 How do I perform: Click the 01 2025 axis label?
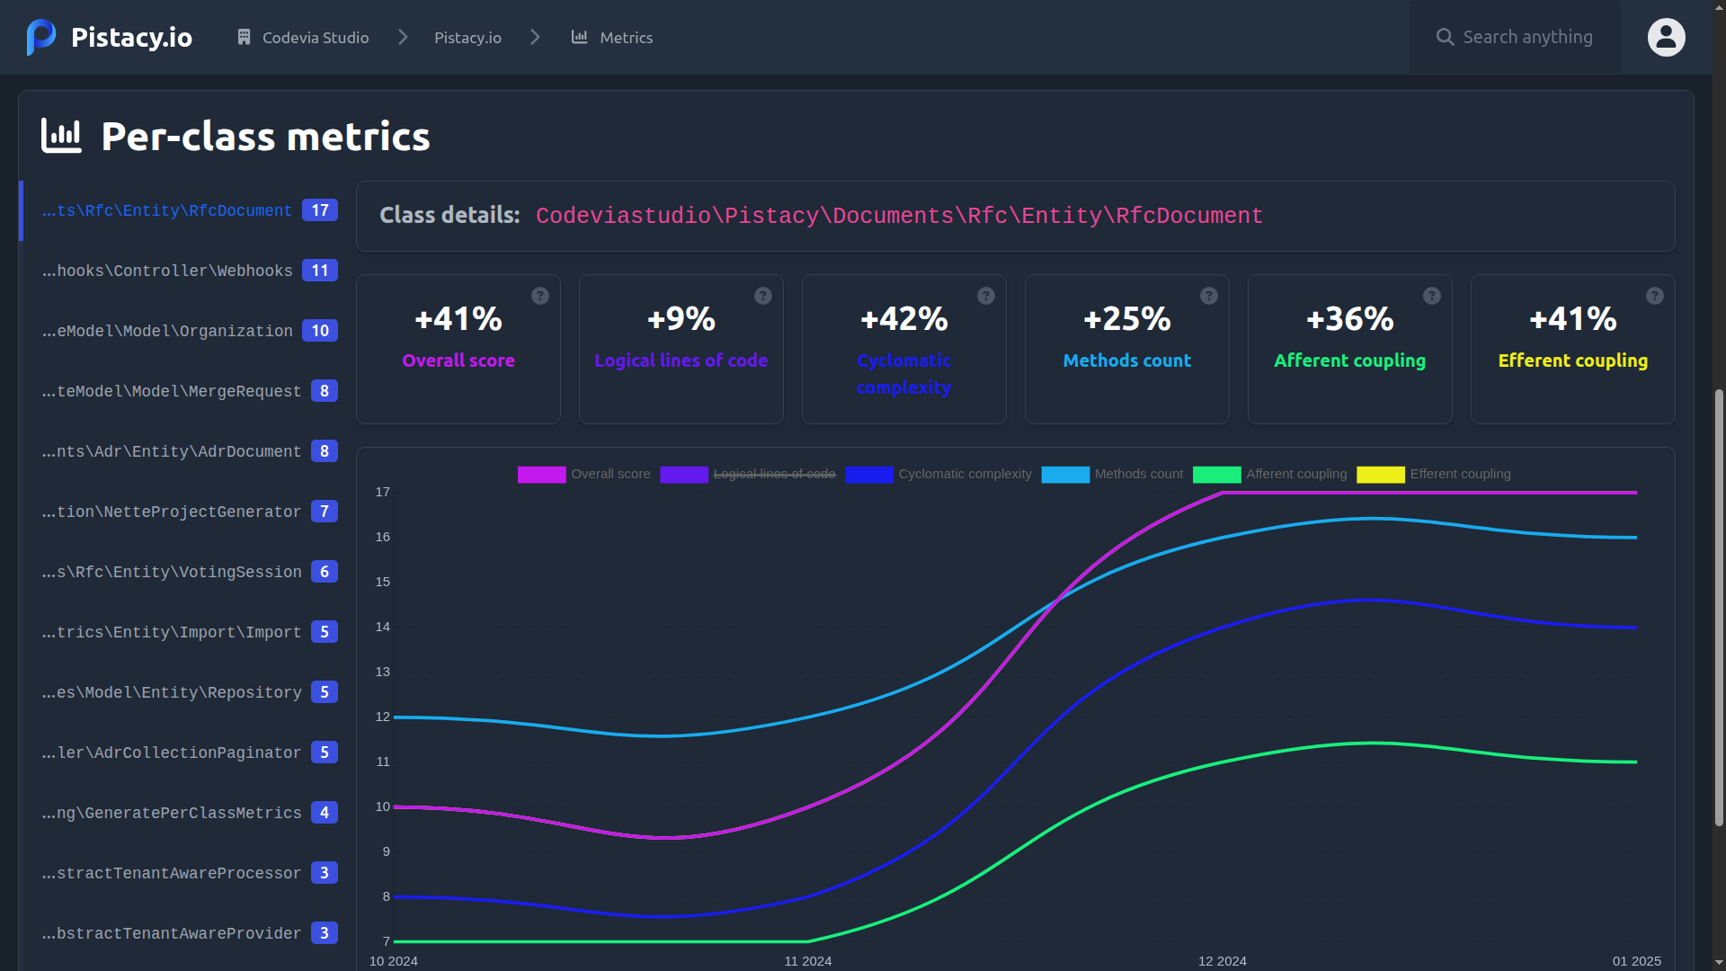(x=1636, y=961)
